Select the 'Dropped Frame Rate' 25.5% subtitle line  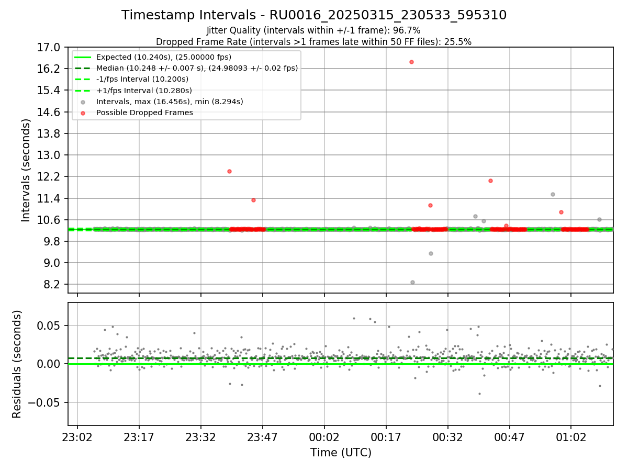[313, 42]
